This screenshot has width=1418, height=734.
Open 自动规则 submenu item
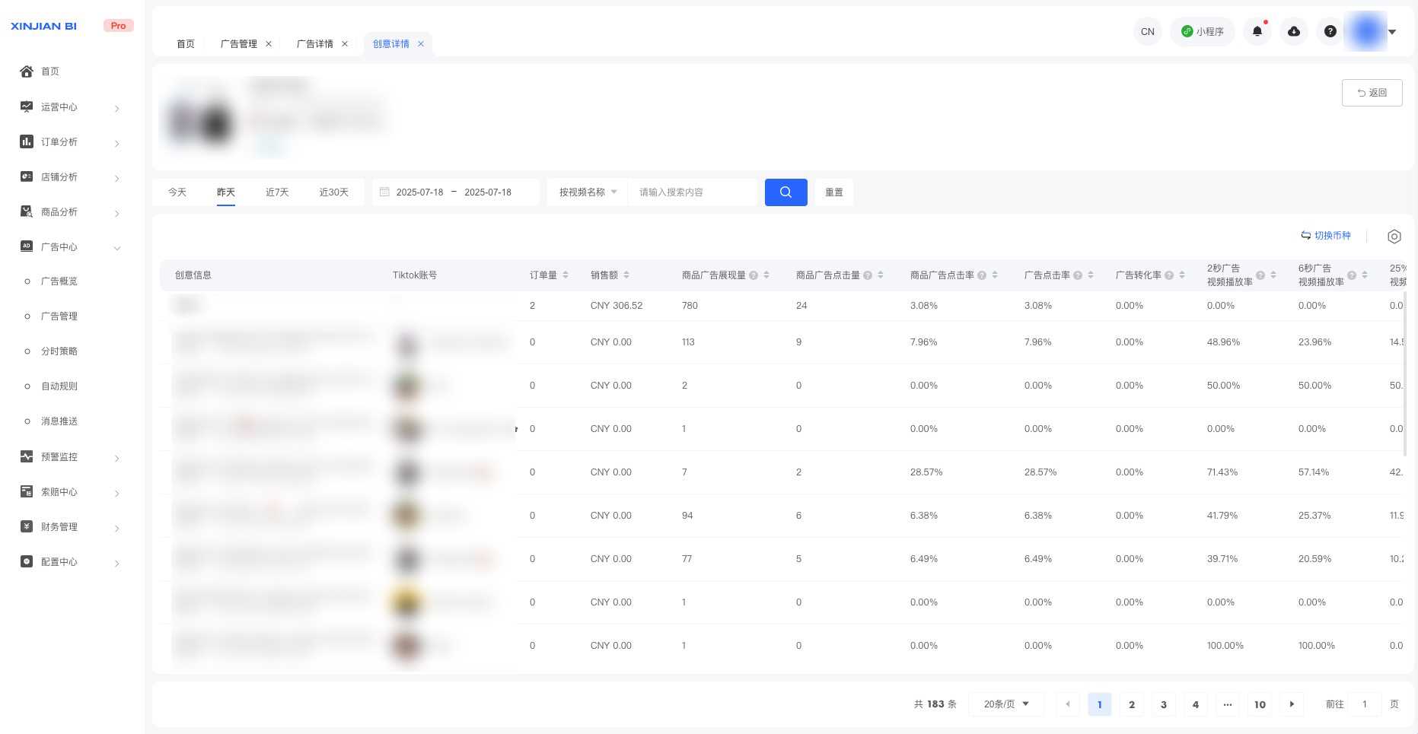(x=59, y=386)
